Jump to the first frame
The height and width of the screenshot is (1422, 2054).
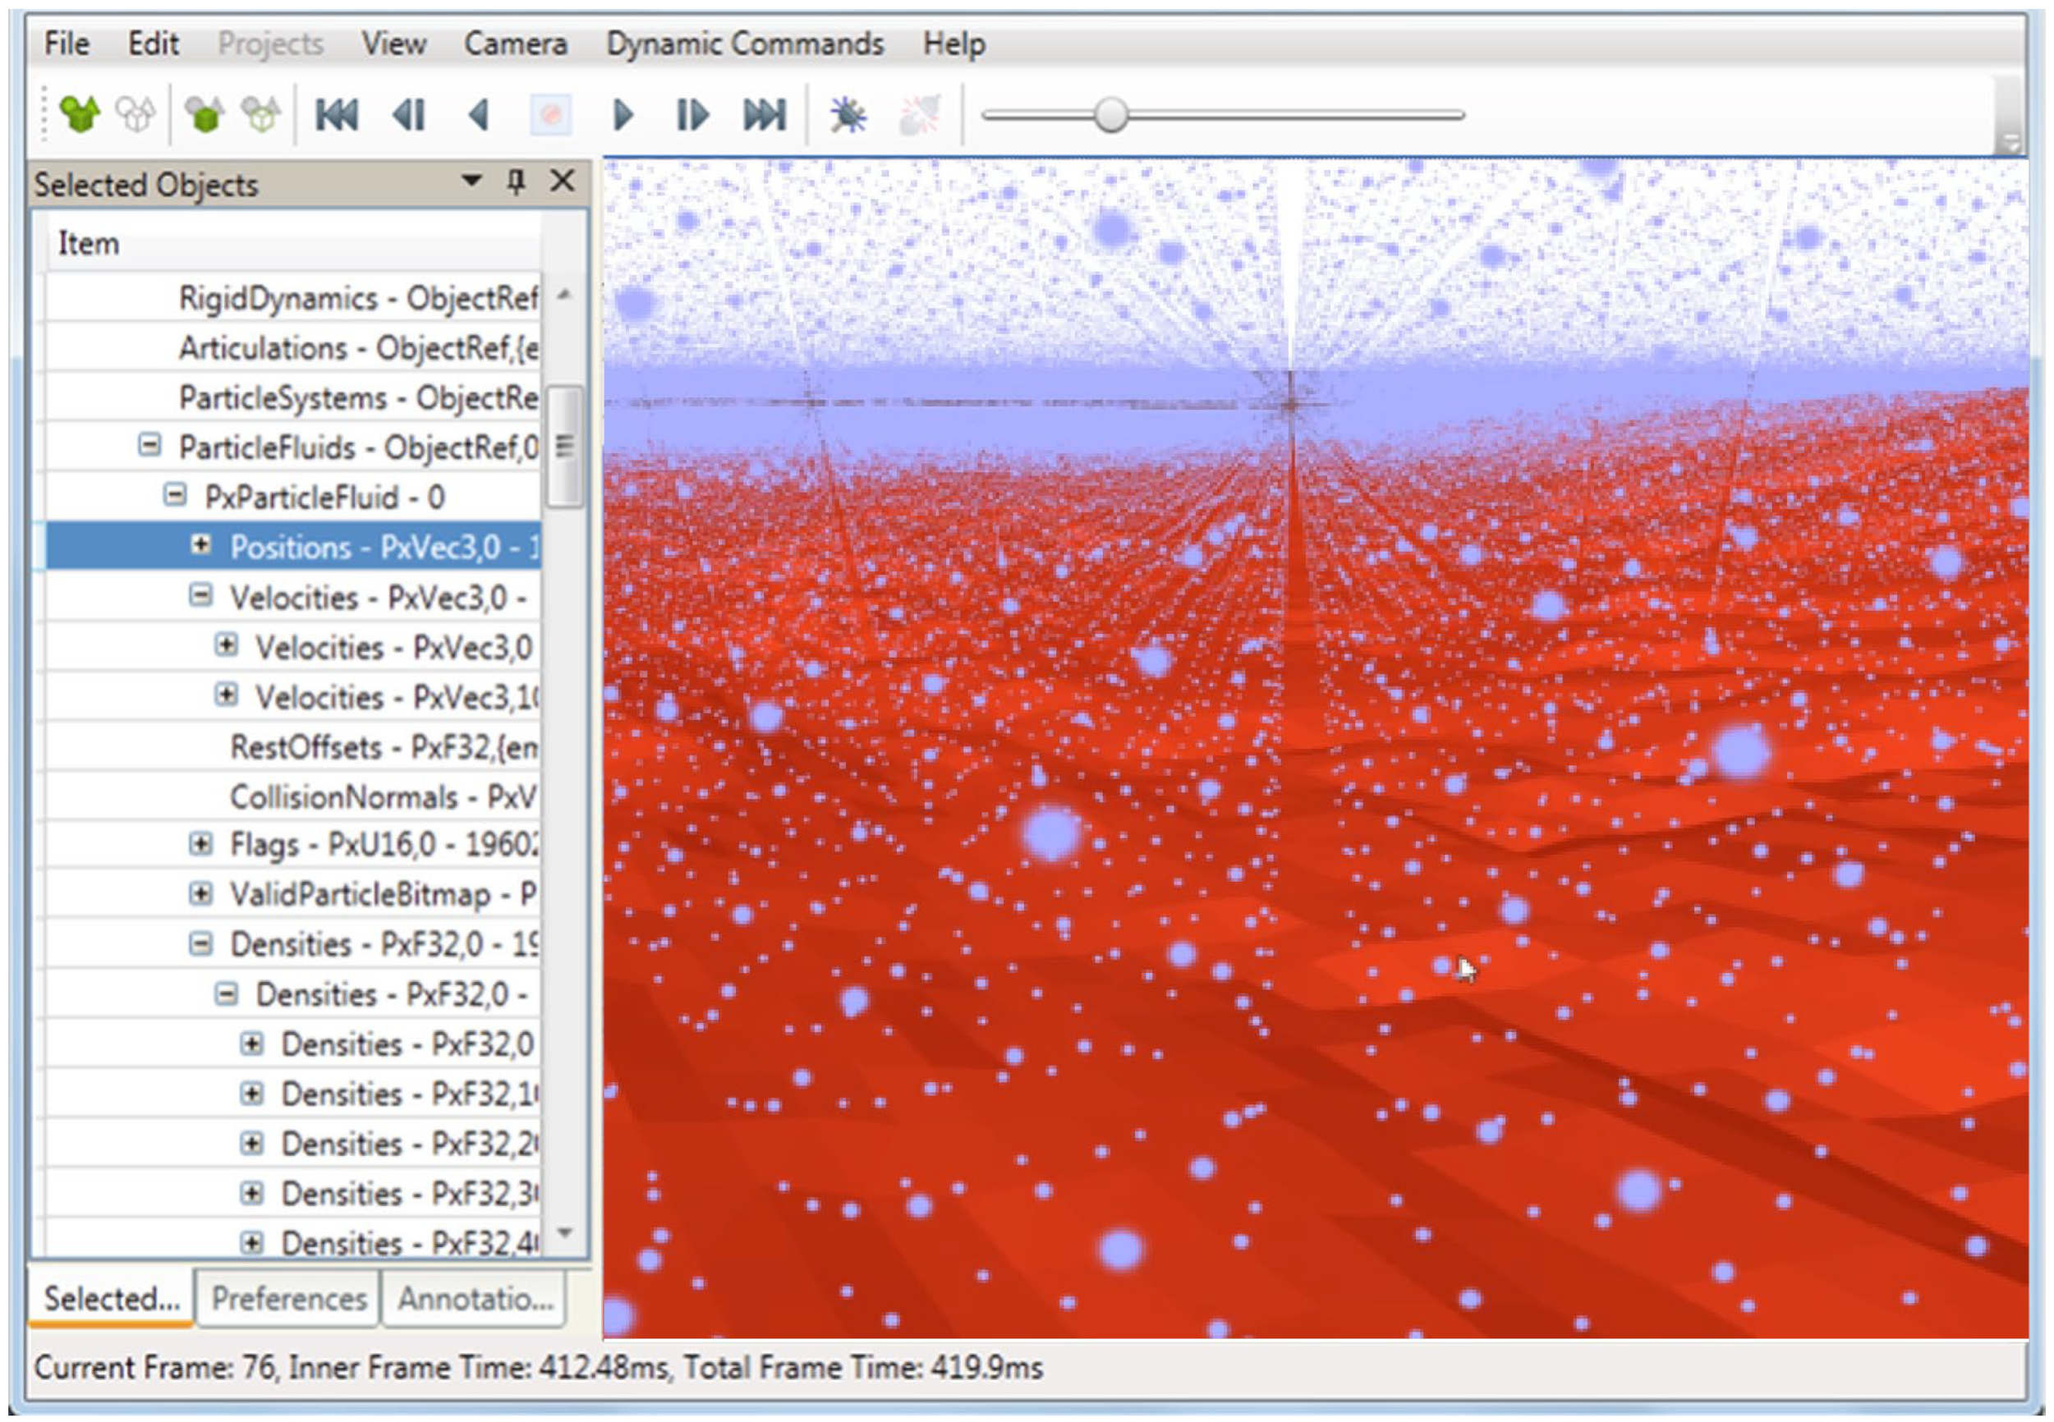[x=337, y=115]
